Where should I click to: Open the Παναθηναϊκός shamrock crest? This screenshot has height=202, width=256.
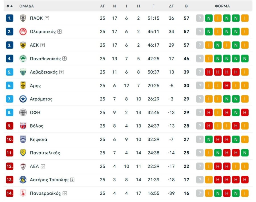click(24, 59)
